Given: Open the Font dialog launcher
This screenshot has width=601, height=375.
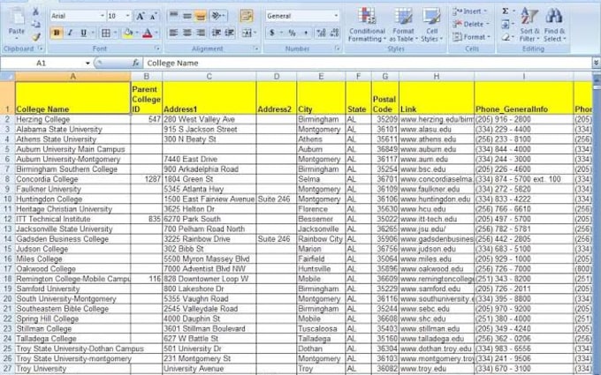Looking at the screenshot, I should click(157, 49).
